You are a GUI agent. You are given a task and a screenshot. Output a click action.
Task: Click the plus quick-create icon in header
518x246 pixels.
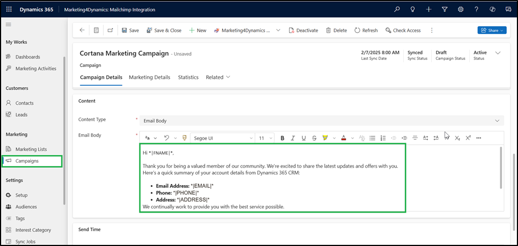click(x=429, y=9)
